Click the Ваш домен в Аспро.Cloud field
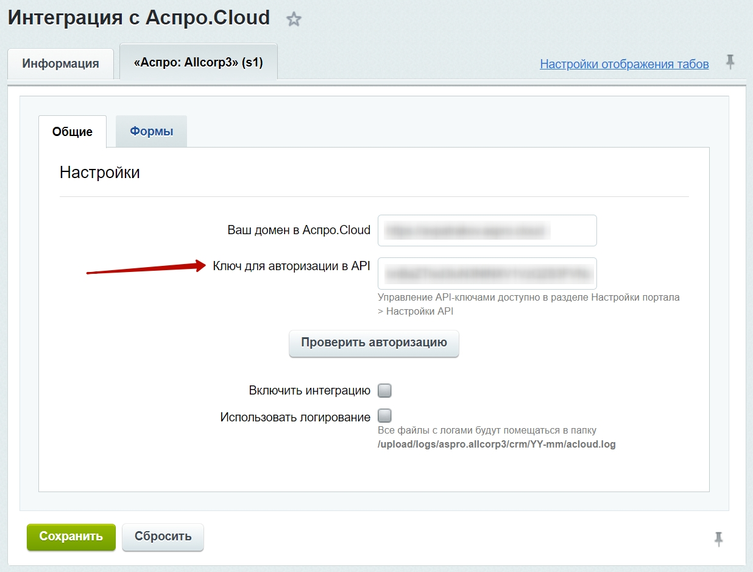Viewport: 753px width, 572px height. click(x=487, y=231)
